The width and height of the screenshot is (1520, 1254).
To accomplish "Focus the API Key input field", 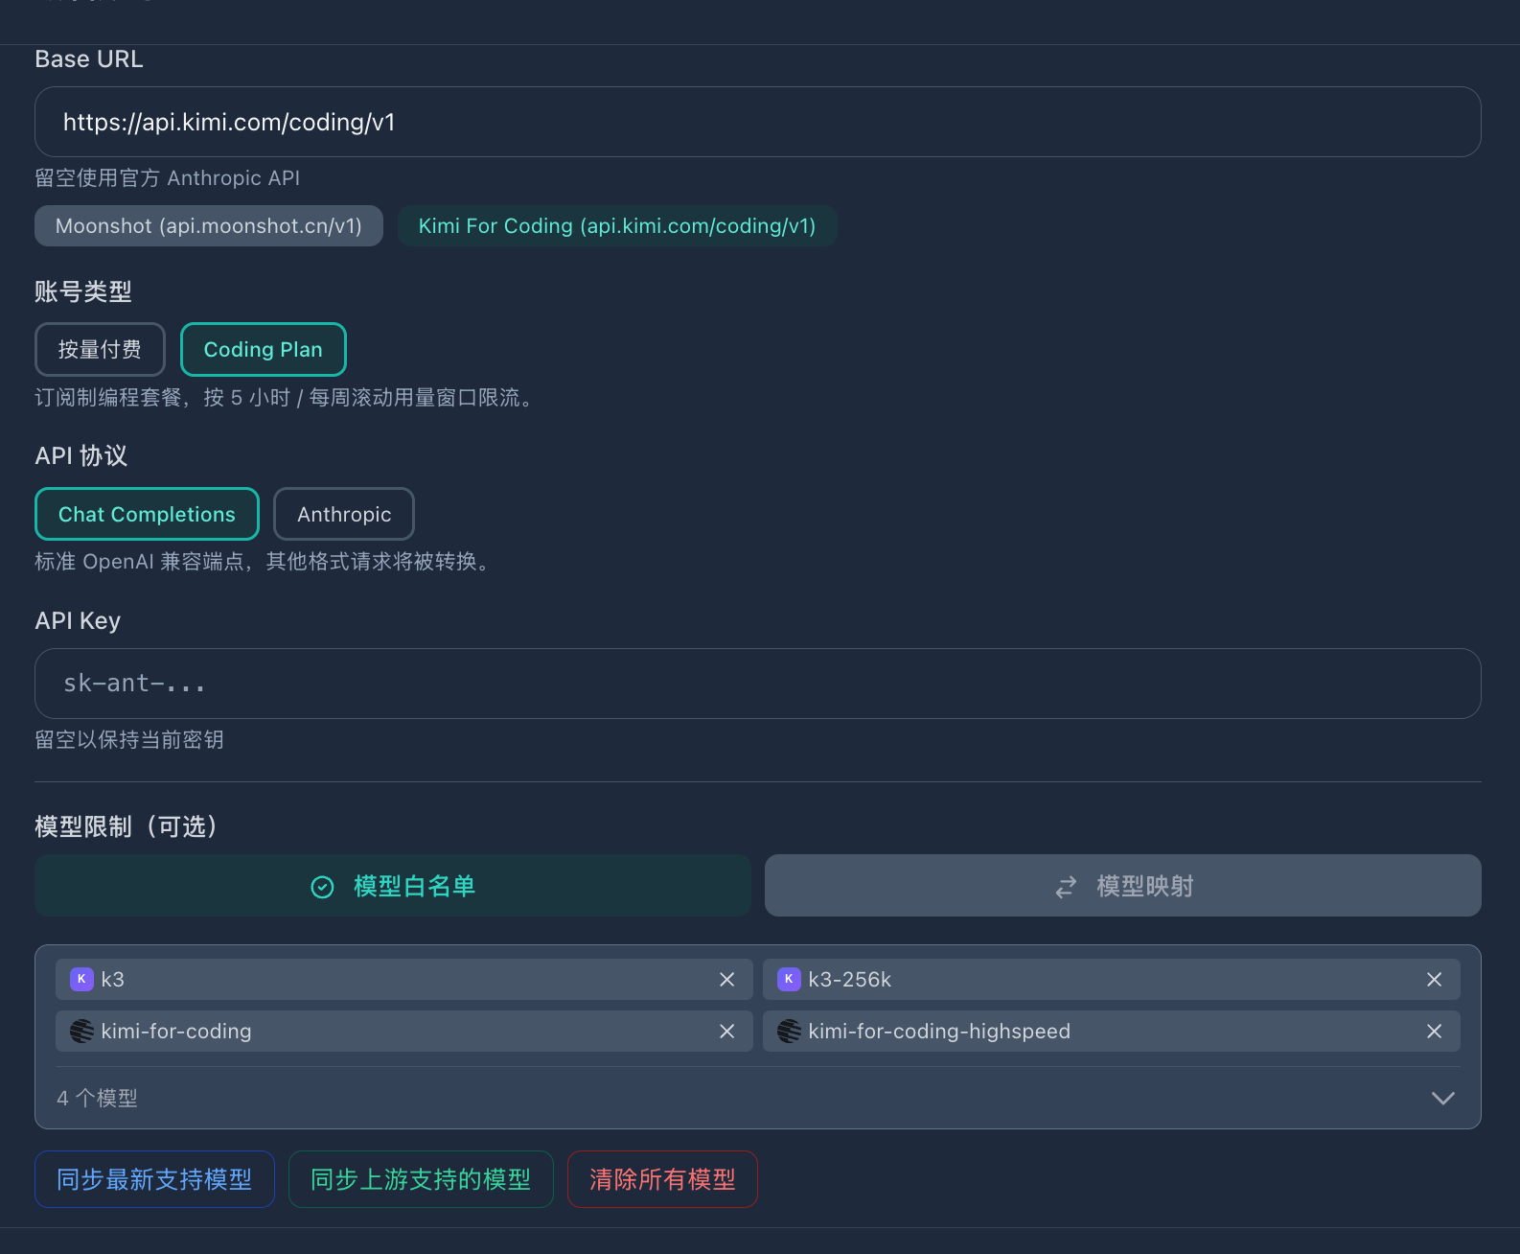I will 758,684.
